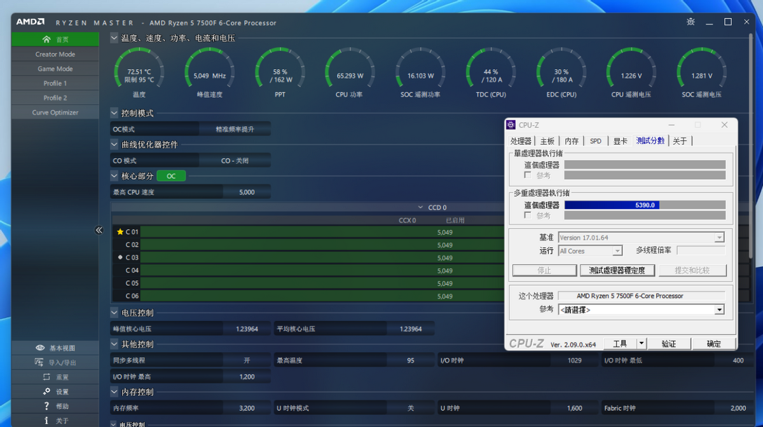Toggle the 同步多线程 value showing 开

coord(247,360)
